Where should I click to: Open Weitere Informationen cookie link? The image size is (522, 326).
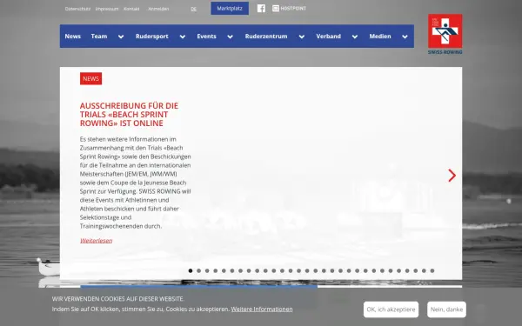(x=262, y=309)
